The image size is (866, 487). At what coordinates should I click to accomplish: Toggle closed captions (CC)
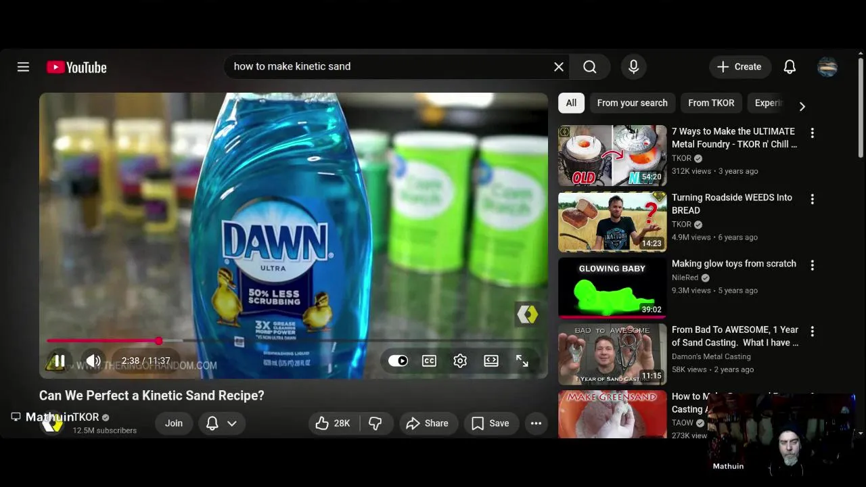429,361
